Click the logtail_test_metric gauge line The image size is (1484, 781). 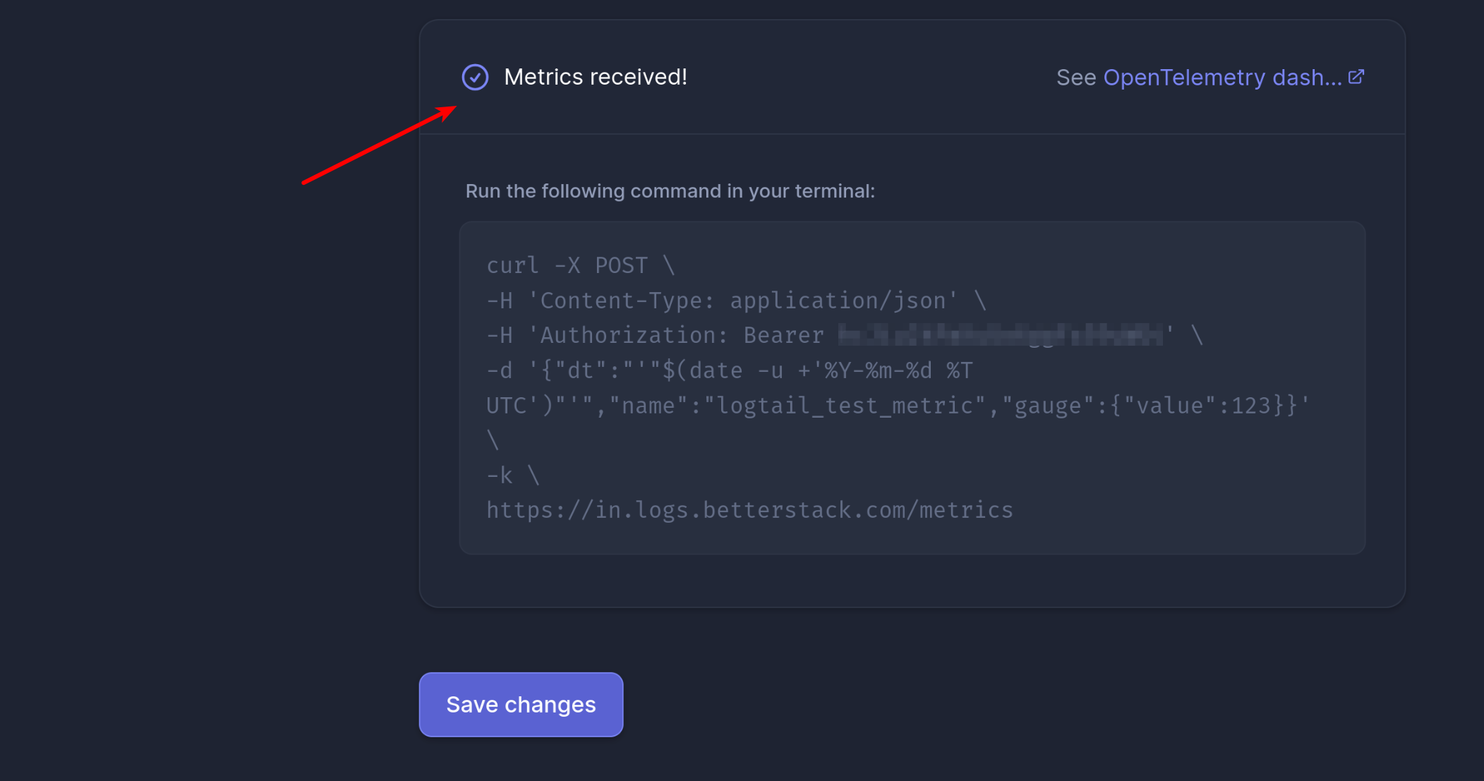point(898,406)
